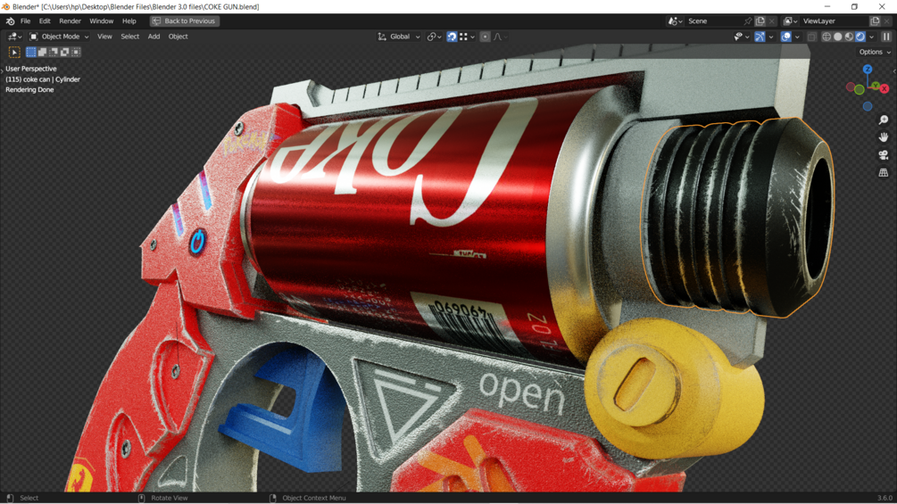Switch to solid viewport shading
The image size is (897, 504).
click(x=838, y=37)
